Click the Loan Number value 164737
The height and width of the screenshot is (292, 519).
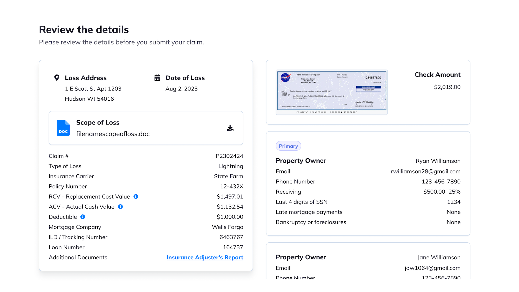coord(233,247)
